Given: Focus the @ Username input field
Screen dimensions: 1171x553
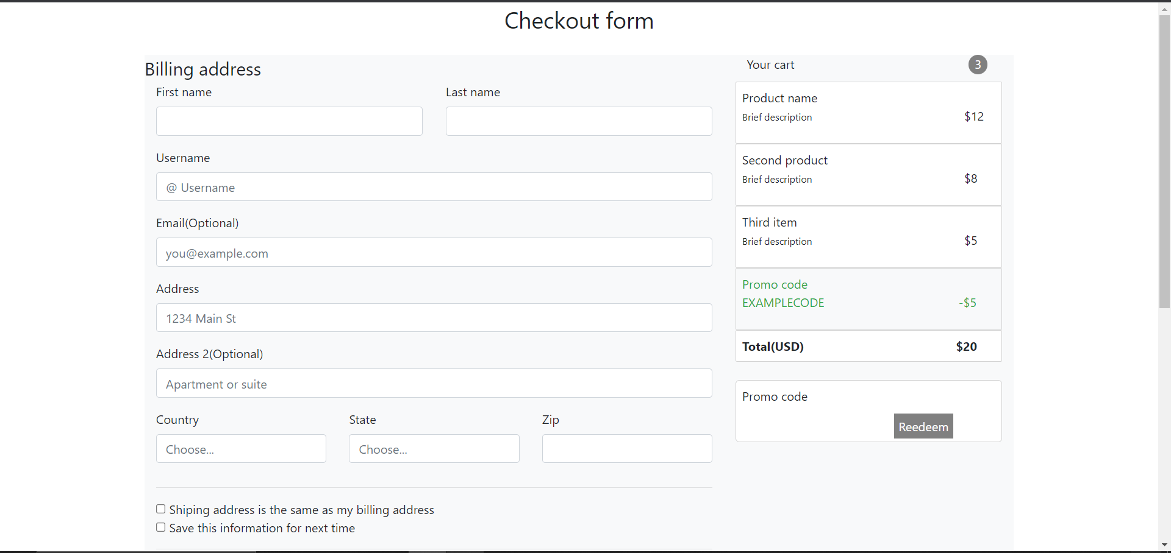Looking at the screenshot, I should tap(434, 187).
